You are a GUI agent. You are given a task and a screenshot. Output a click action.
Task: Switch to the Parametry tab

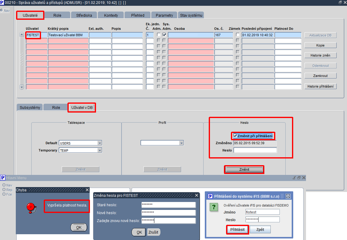[164, 15]
